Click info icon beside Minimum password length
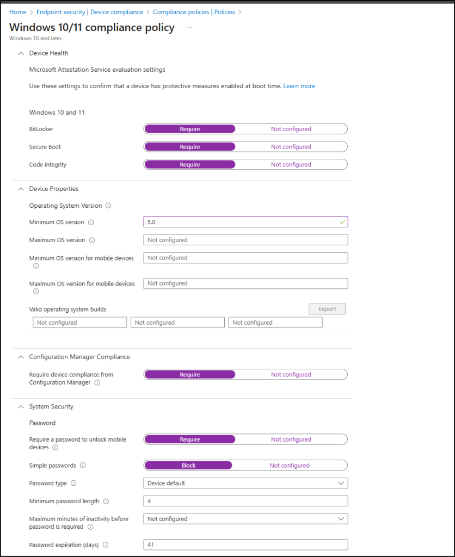 (x=106, y=501)
